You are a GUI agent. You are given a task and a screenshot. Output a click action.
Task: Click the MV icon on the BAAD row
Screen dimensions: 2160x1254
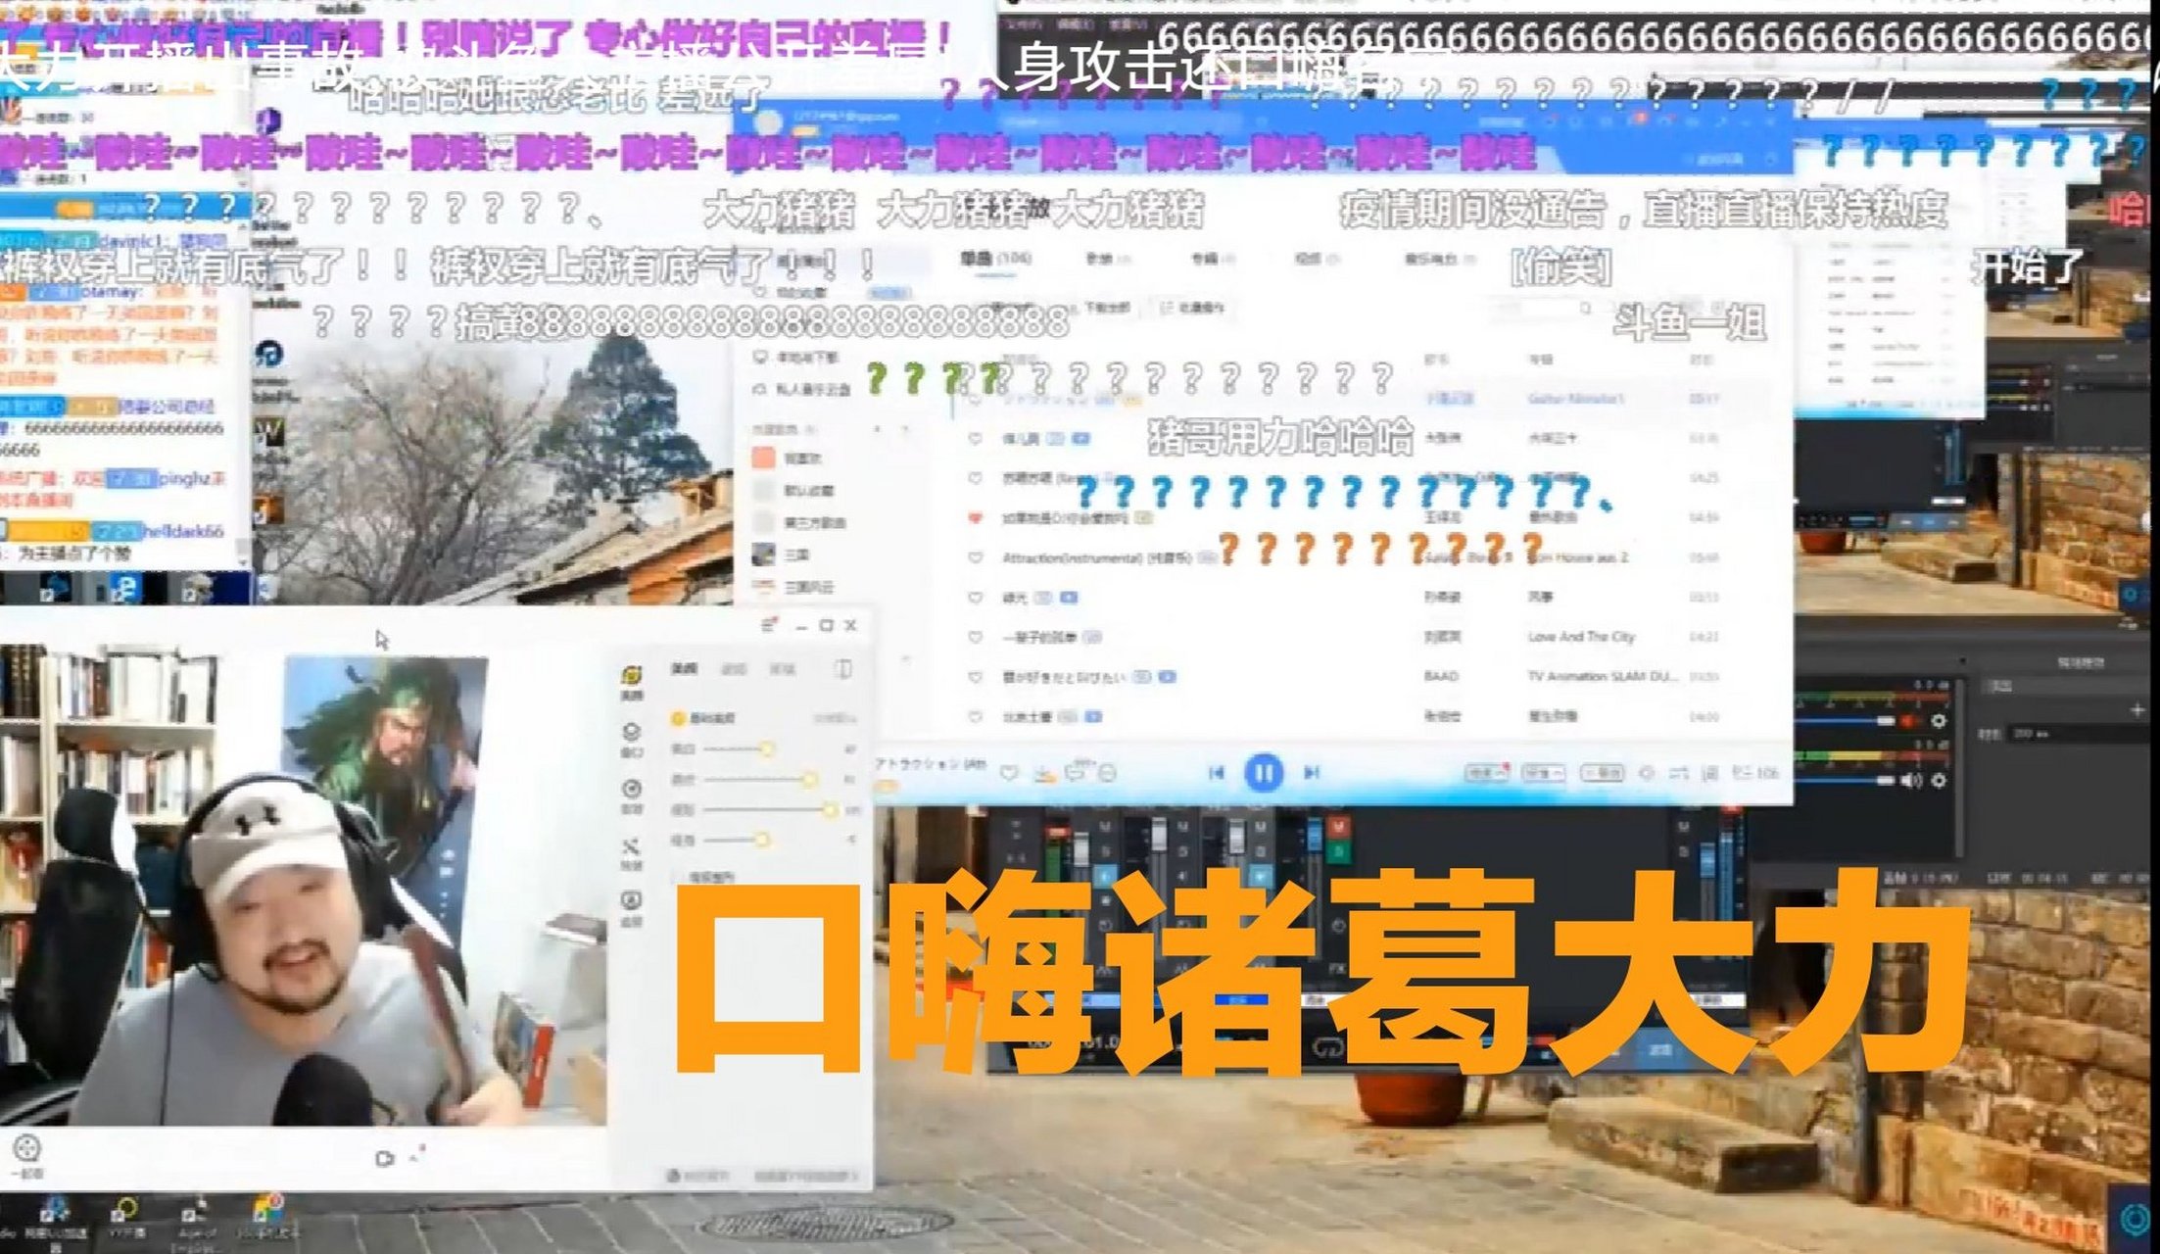1167,677
